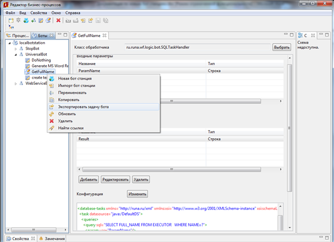Click the red X delete toolbar icon

(58, 20)
